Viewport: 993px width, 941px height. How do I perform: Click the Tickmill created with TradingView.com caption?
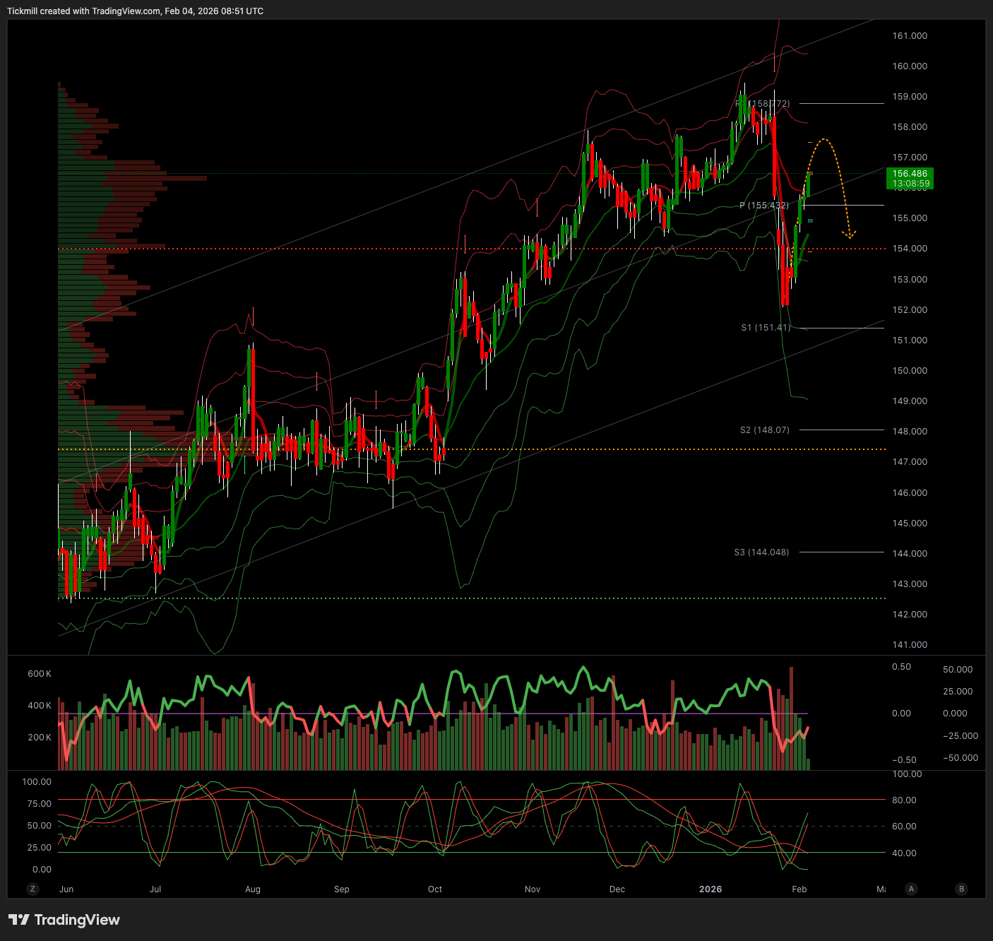135,11
